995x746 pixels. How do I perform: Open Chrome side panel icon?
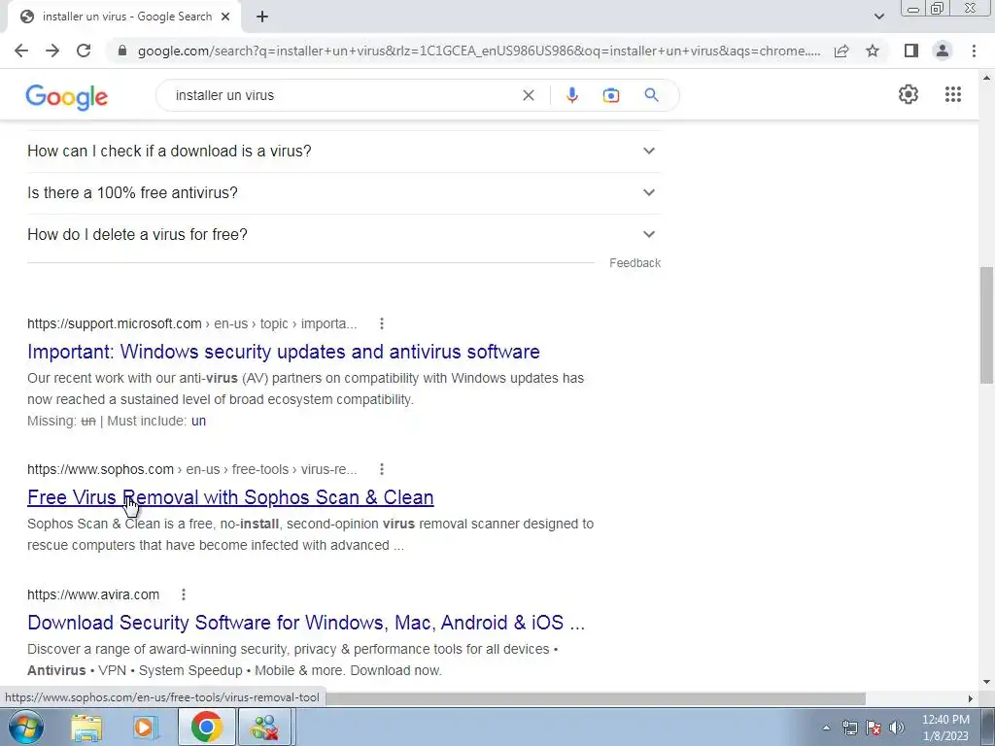click(x=911, y=51)
